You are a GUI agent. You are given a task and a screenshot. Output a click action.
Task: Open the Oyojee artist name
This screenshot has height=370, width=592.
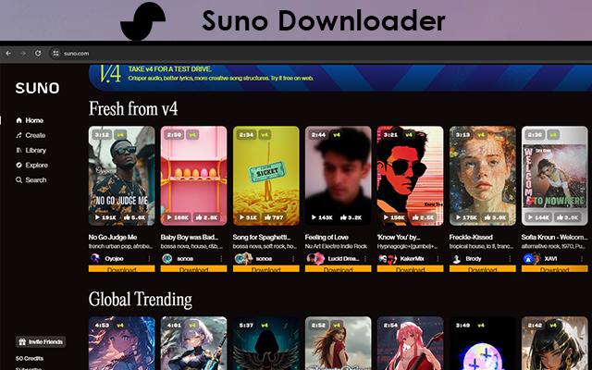[114, 259]
